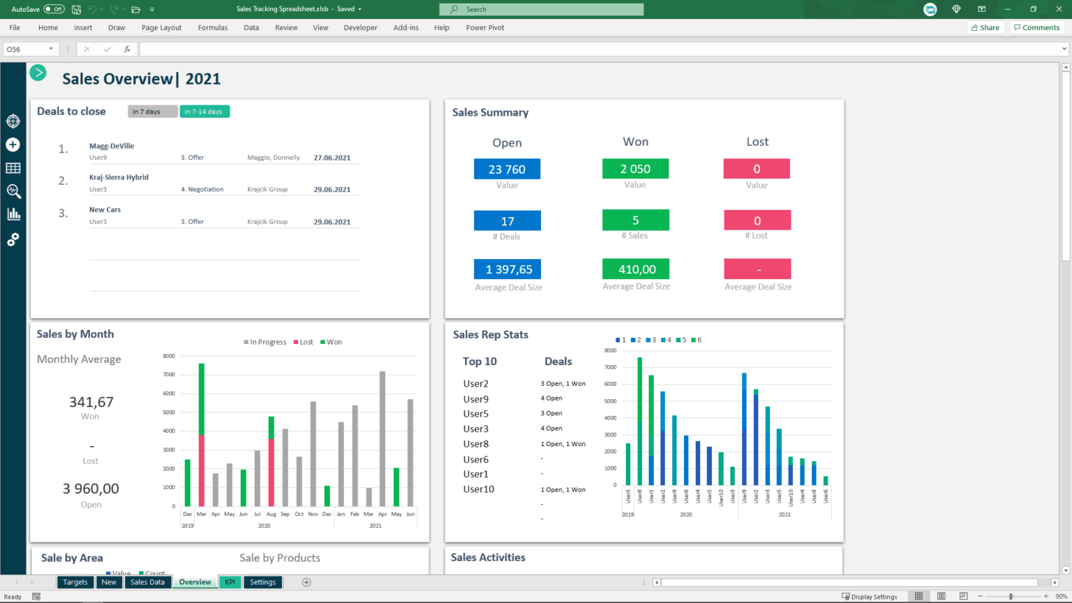Enable the 'In 7-14 days' deals filter
The width and height of the screenshot is (1072, 603).
click(x=204, y=111)
